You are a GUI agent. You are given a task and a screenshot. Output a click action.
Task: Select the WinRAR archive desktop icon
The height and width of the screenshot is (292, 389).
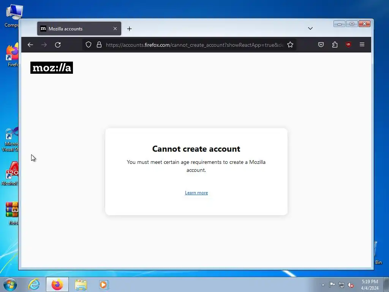(x=12, y=213)
